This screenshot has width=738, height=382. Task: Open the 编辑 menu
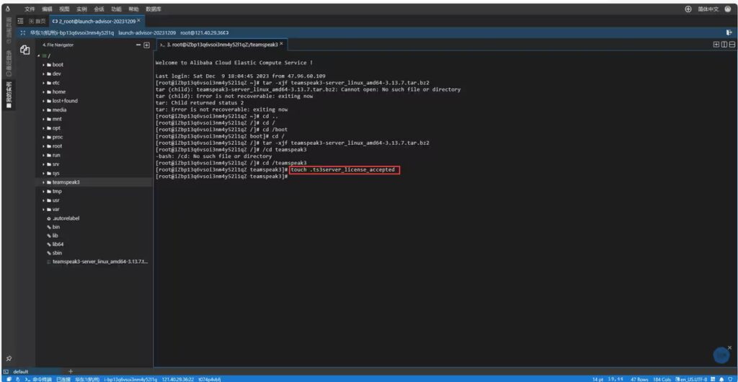47,9
